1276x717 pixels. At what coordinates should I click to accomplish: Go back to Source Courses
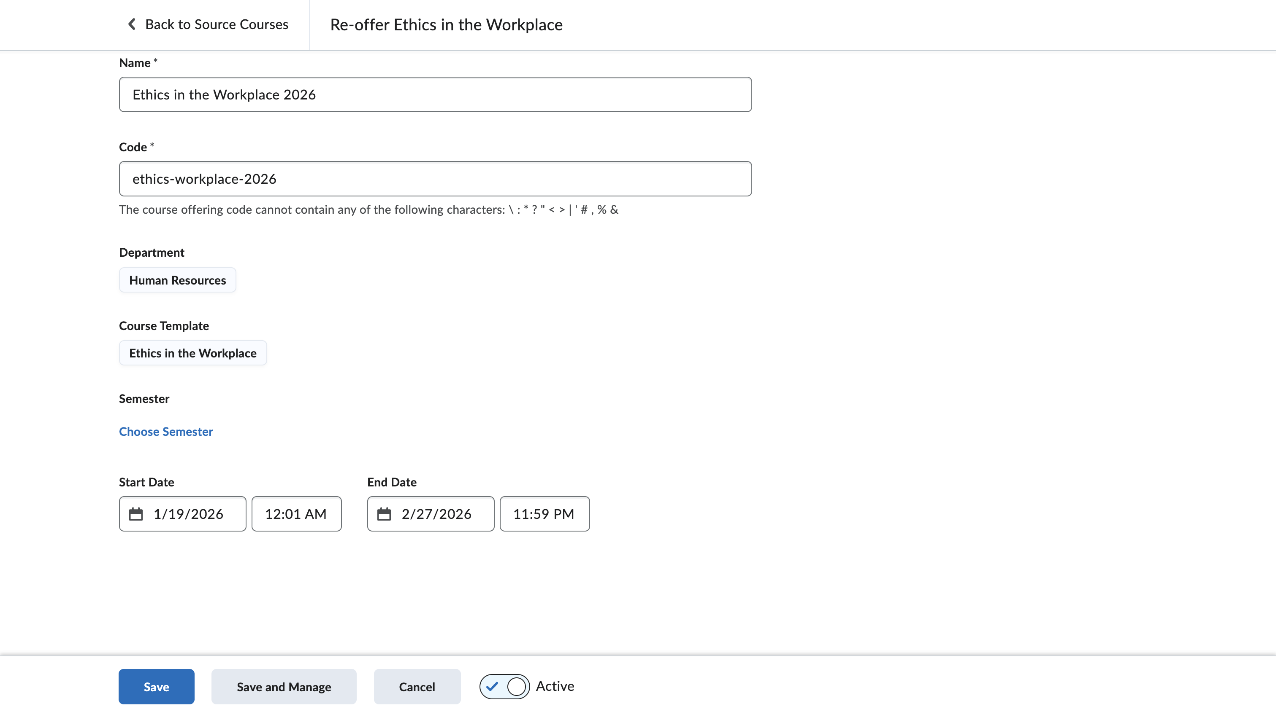(208, 24)
